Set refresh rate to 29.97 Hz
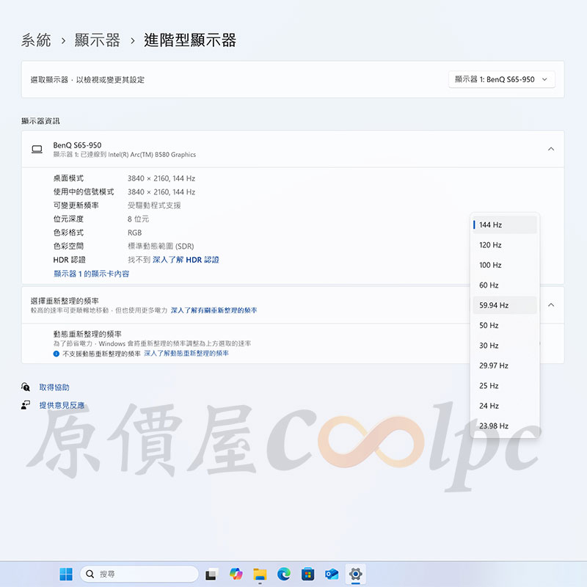 [505, 365]
